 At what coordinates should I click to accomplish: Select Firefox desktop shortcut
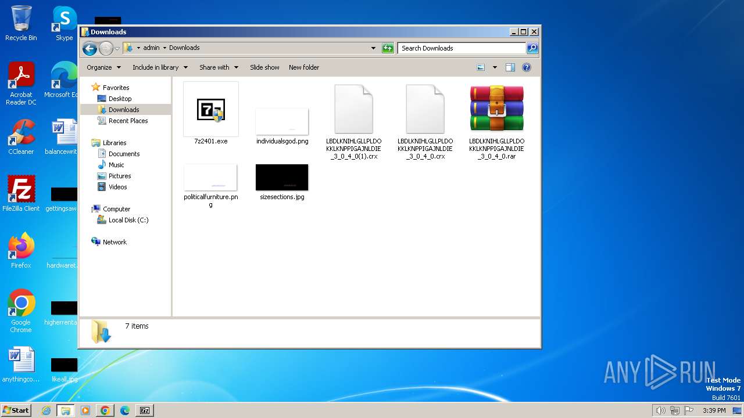(21, 250)
